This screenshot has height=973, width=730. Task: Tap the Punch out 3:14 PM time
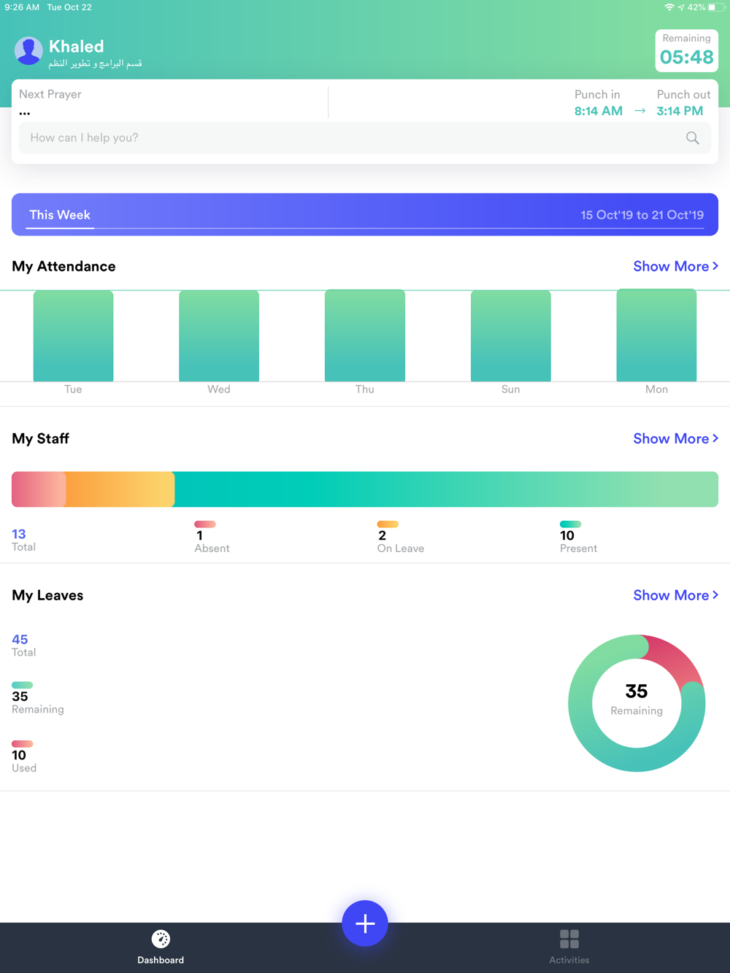(x=680, y=111)
